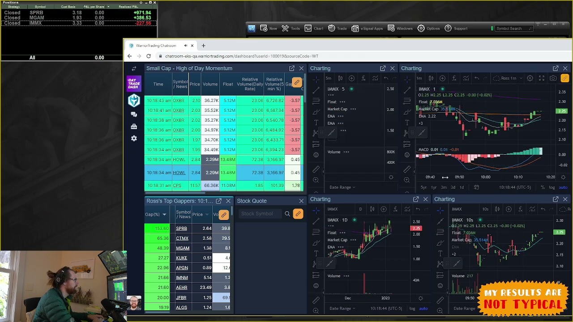
Task: Select the brush tool in the 1m chart
Action: tap(407, 112)
